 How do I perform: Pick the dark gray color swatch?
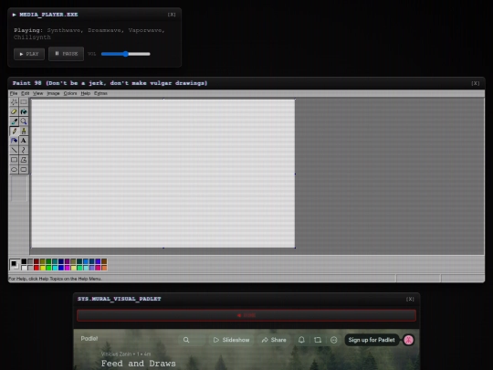click(x=30, y=262)
